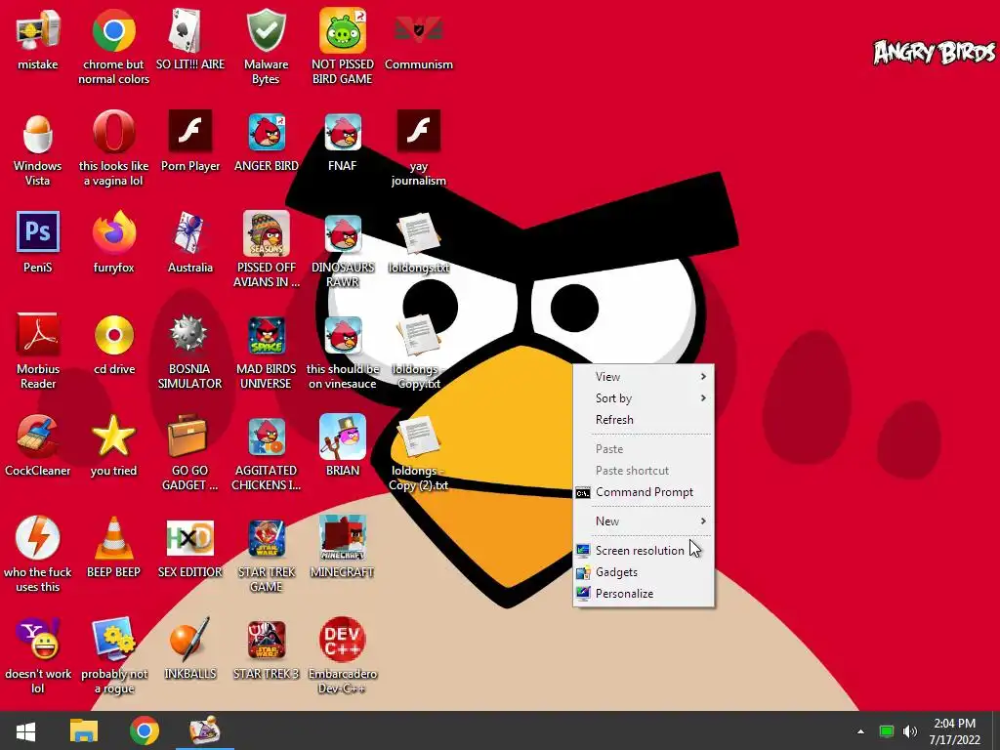Select 'NOT PISSED BIRD GAME' green pig icon
Screen dimensions: 1000x750
point(343,30)
